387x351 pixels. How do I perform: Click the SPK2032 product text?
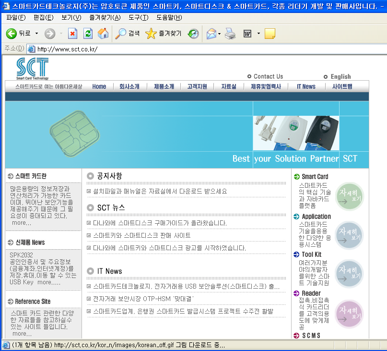(x=21, y=255)
